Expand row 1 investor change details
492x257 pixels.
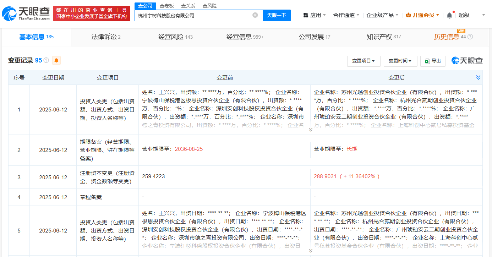click(x=311, y=130)
